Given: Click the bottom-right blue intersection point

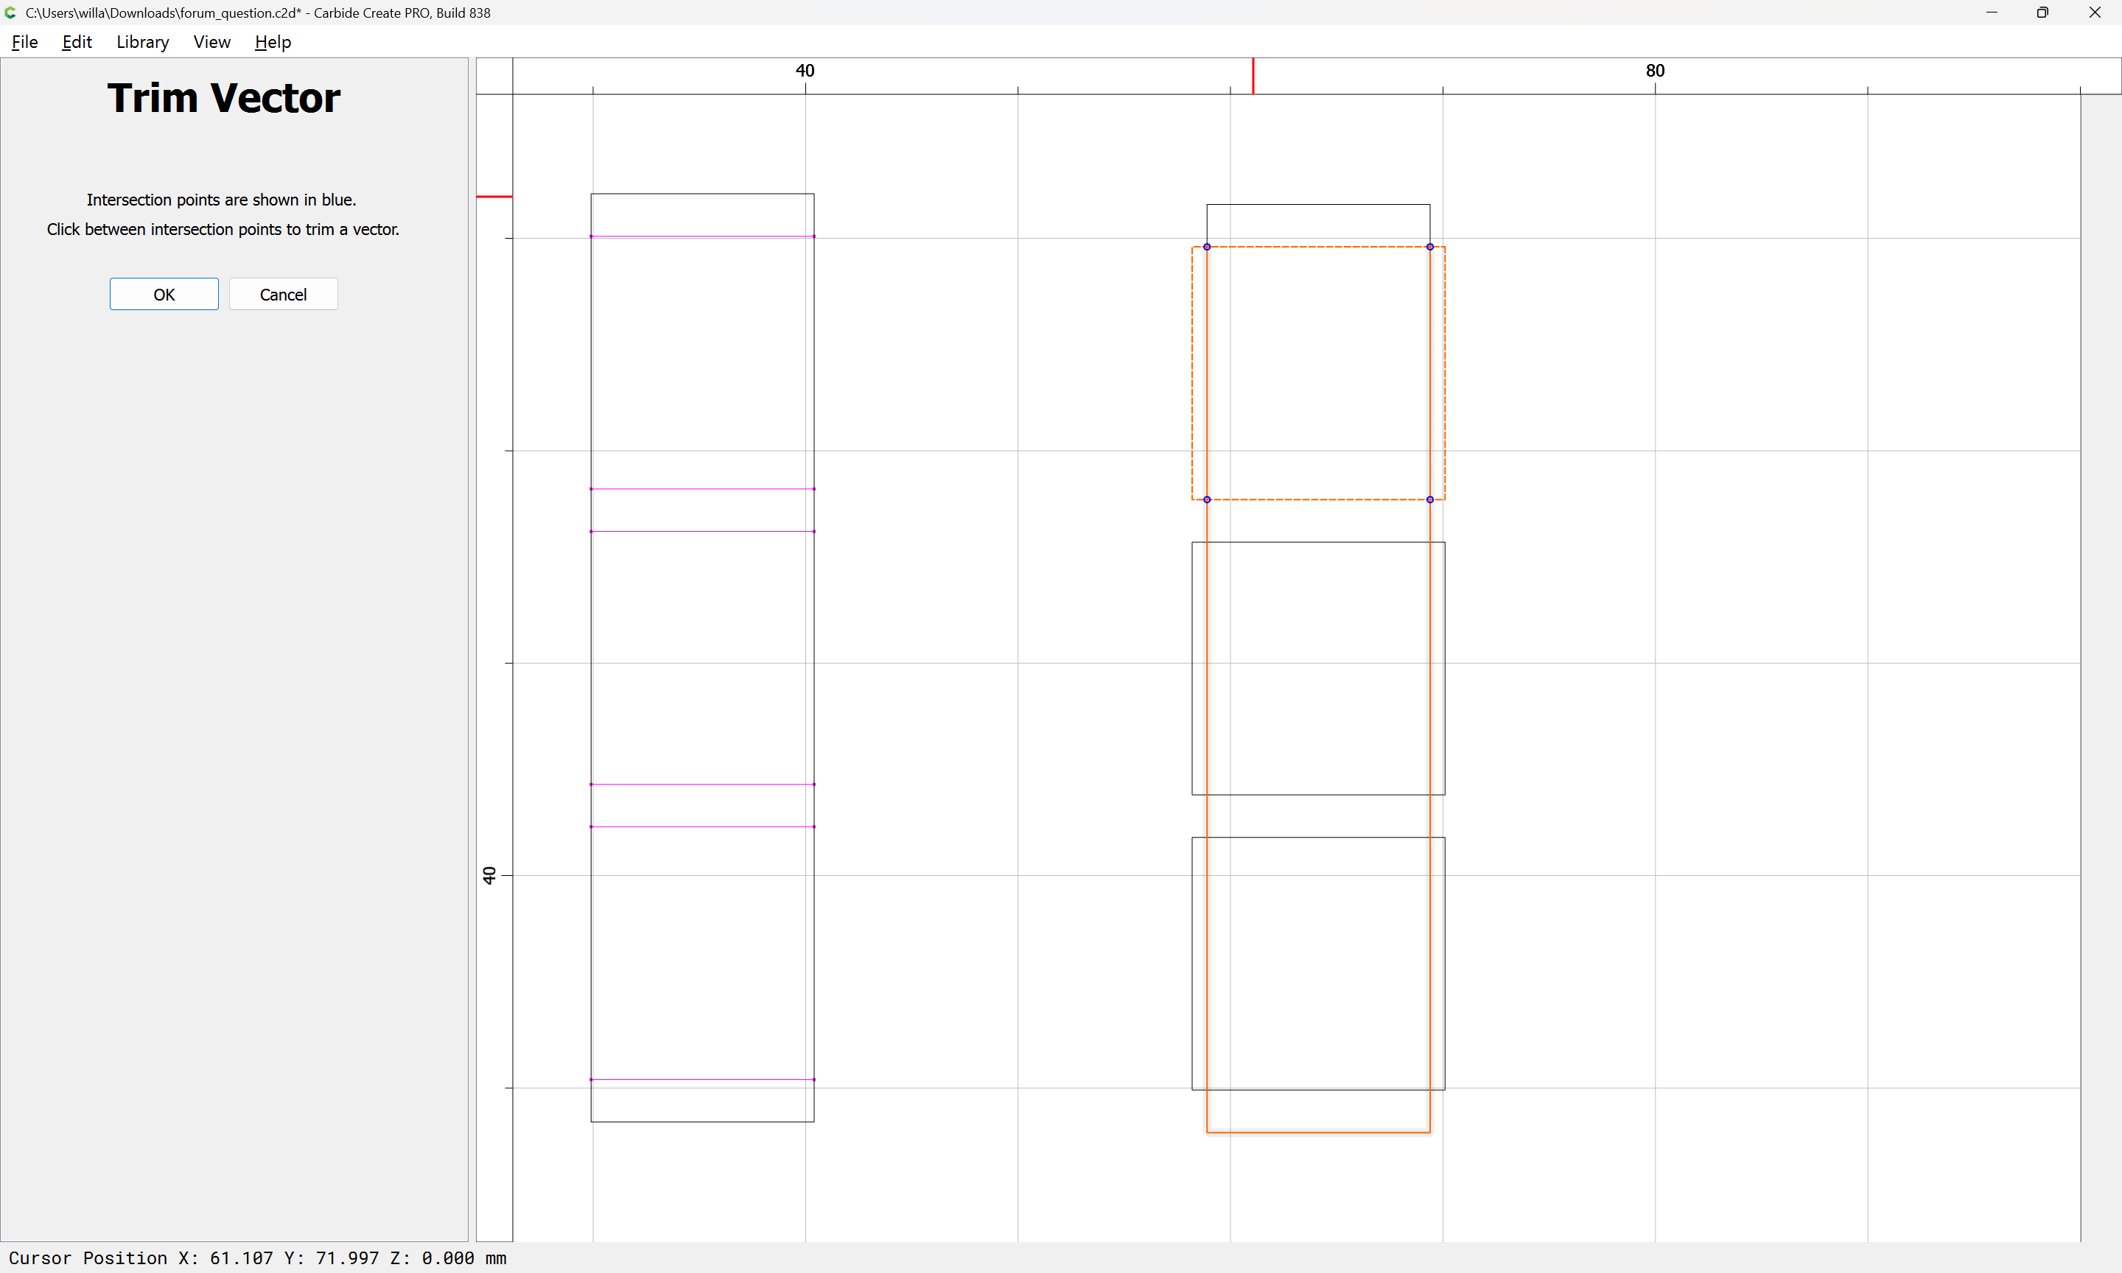Looking at the screenshot, I should pyautogui.click(x=1430, y=499).
